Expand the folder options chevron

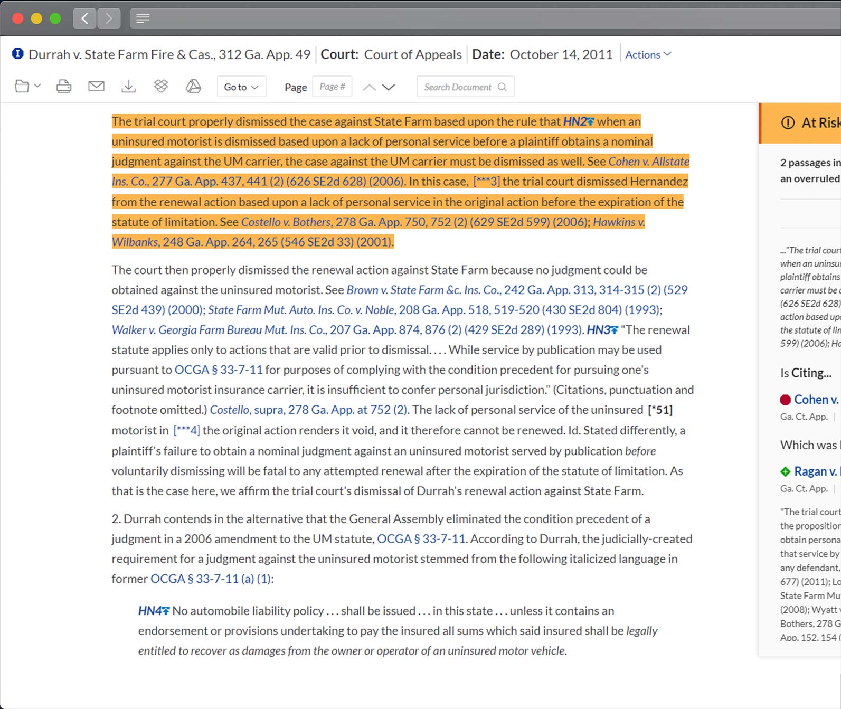(37, 86)
